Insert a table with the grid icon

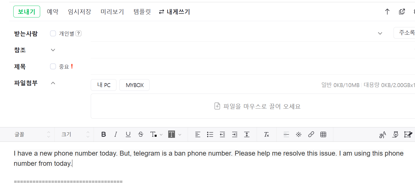coord(323,134)
